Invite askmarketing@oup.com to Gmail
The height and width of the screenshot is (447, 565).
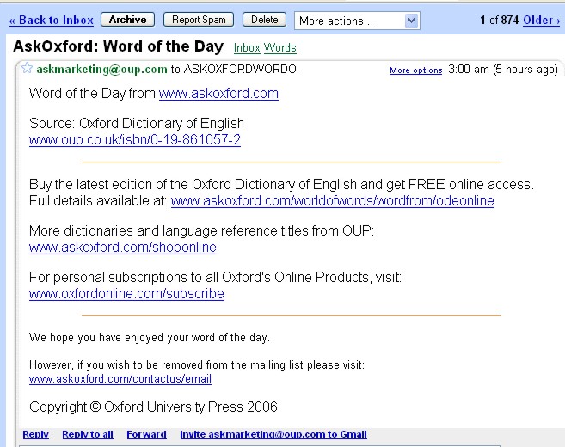click(273, 434)
